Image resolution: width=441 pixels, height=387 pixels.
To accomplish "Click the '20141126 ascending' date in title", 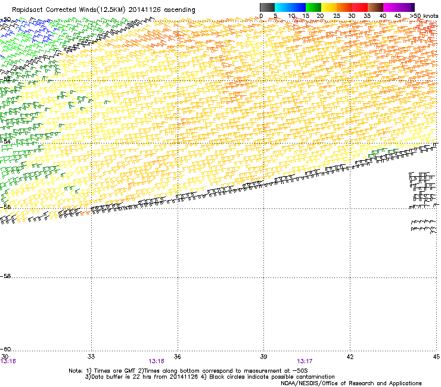I will 162,10.
